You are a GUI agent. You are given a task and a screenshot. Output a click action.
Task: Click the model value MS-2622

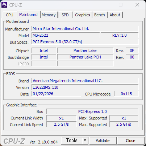tap(66, 35)
